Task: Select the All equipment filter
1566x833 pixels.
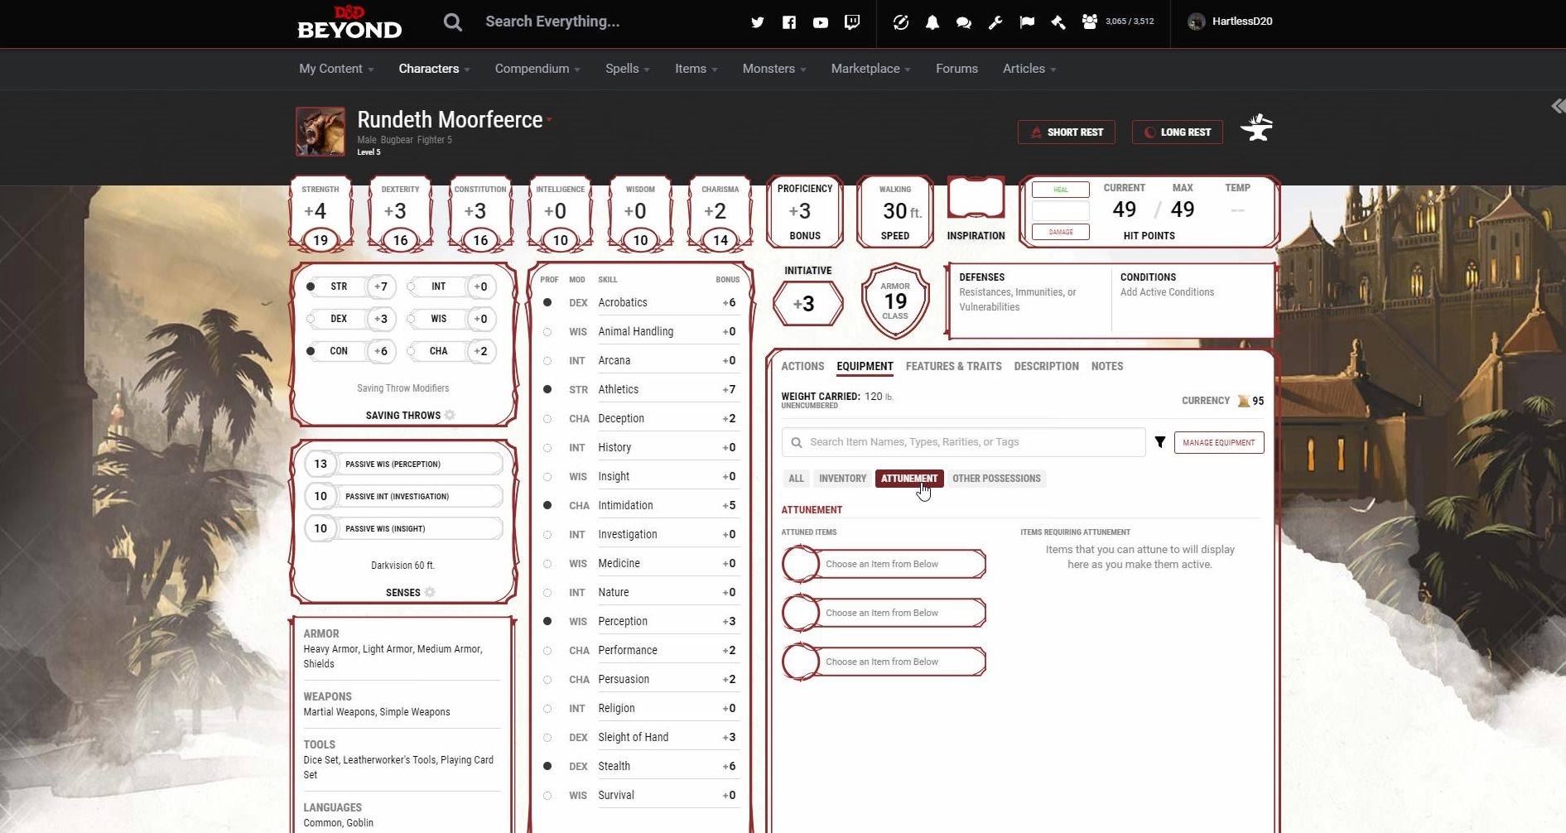Action: point(796,479)
